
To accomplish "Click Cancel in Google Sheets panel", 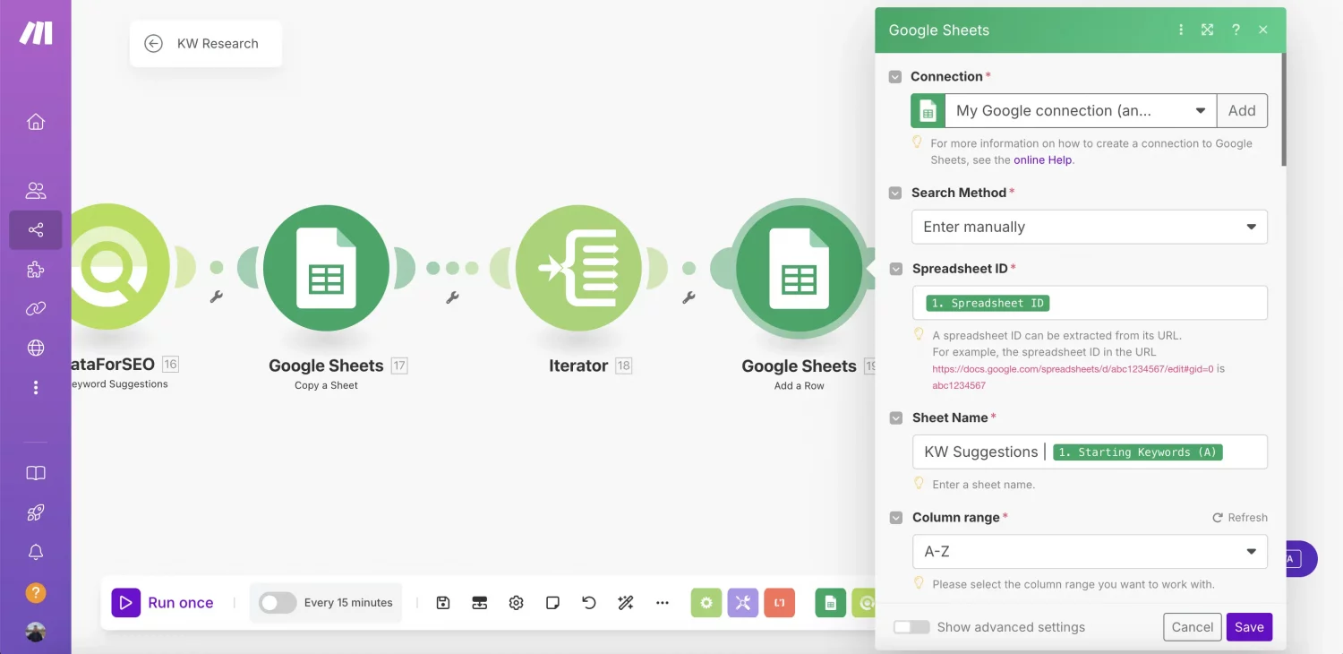I will tap(1193, 627).
